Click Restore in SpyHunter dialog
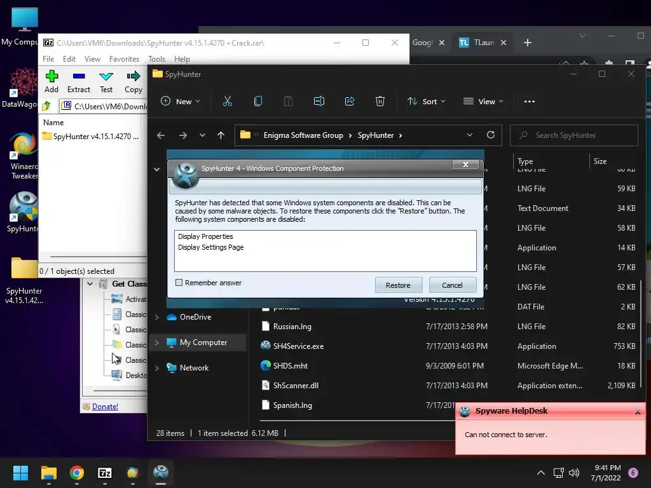This screenshot has height=488, width=651. coord(398,285)
